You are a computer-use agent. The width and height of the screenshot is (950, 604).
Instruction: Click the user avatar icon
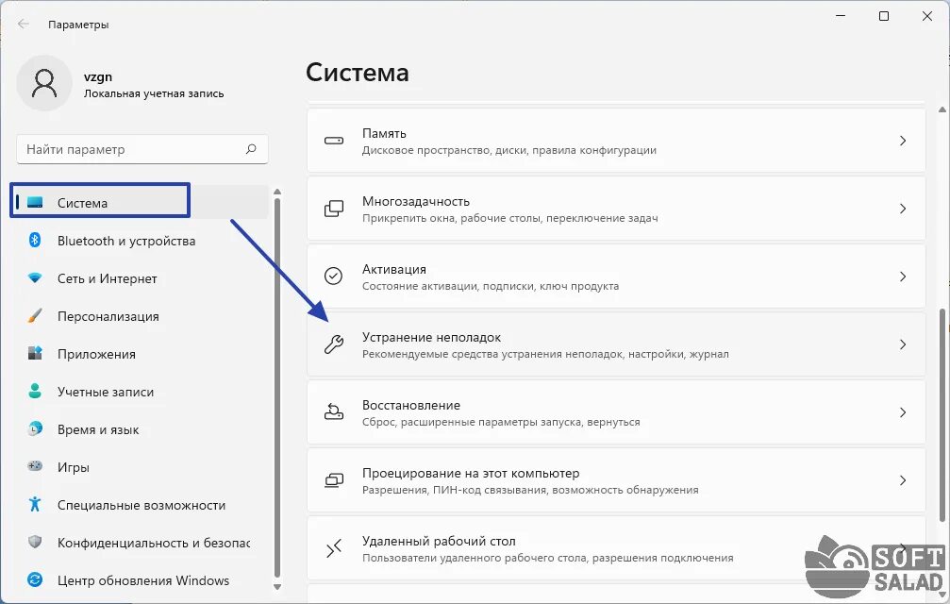click(44, 83)
